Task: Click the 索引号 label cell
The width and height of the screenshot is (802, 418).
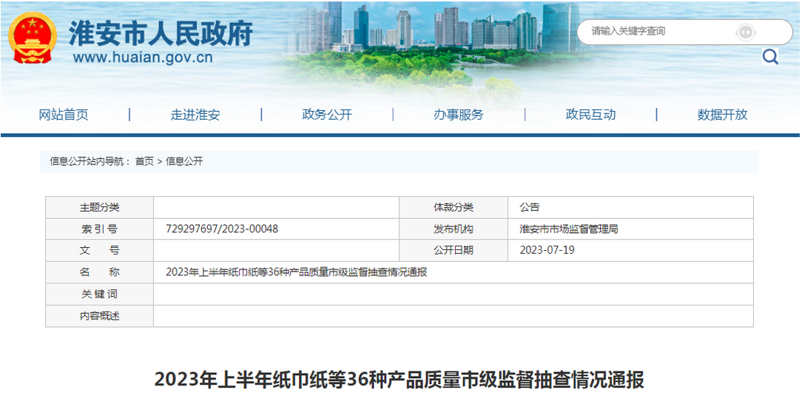Action: [99, 229]
